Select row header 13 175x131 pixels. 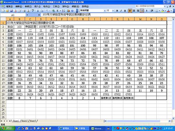pos(3,68)
